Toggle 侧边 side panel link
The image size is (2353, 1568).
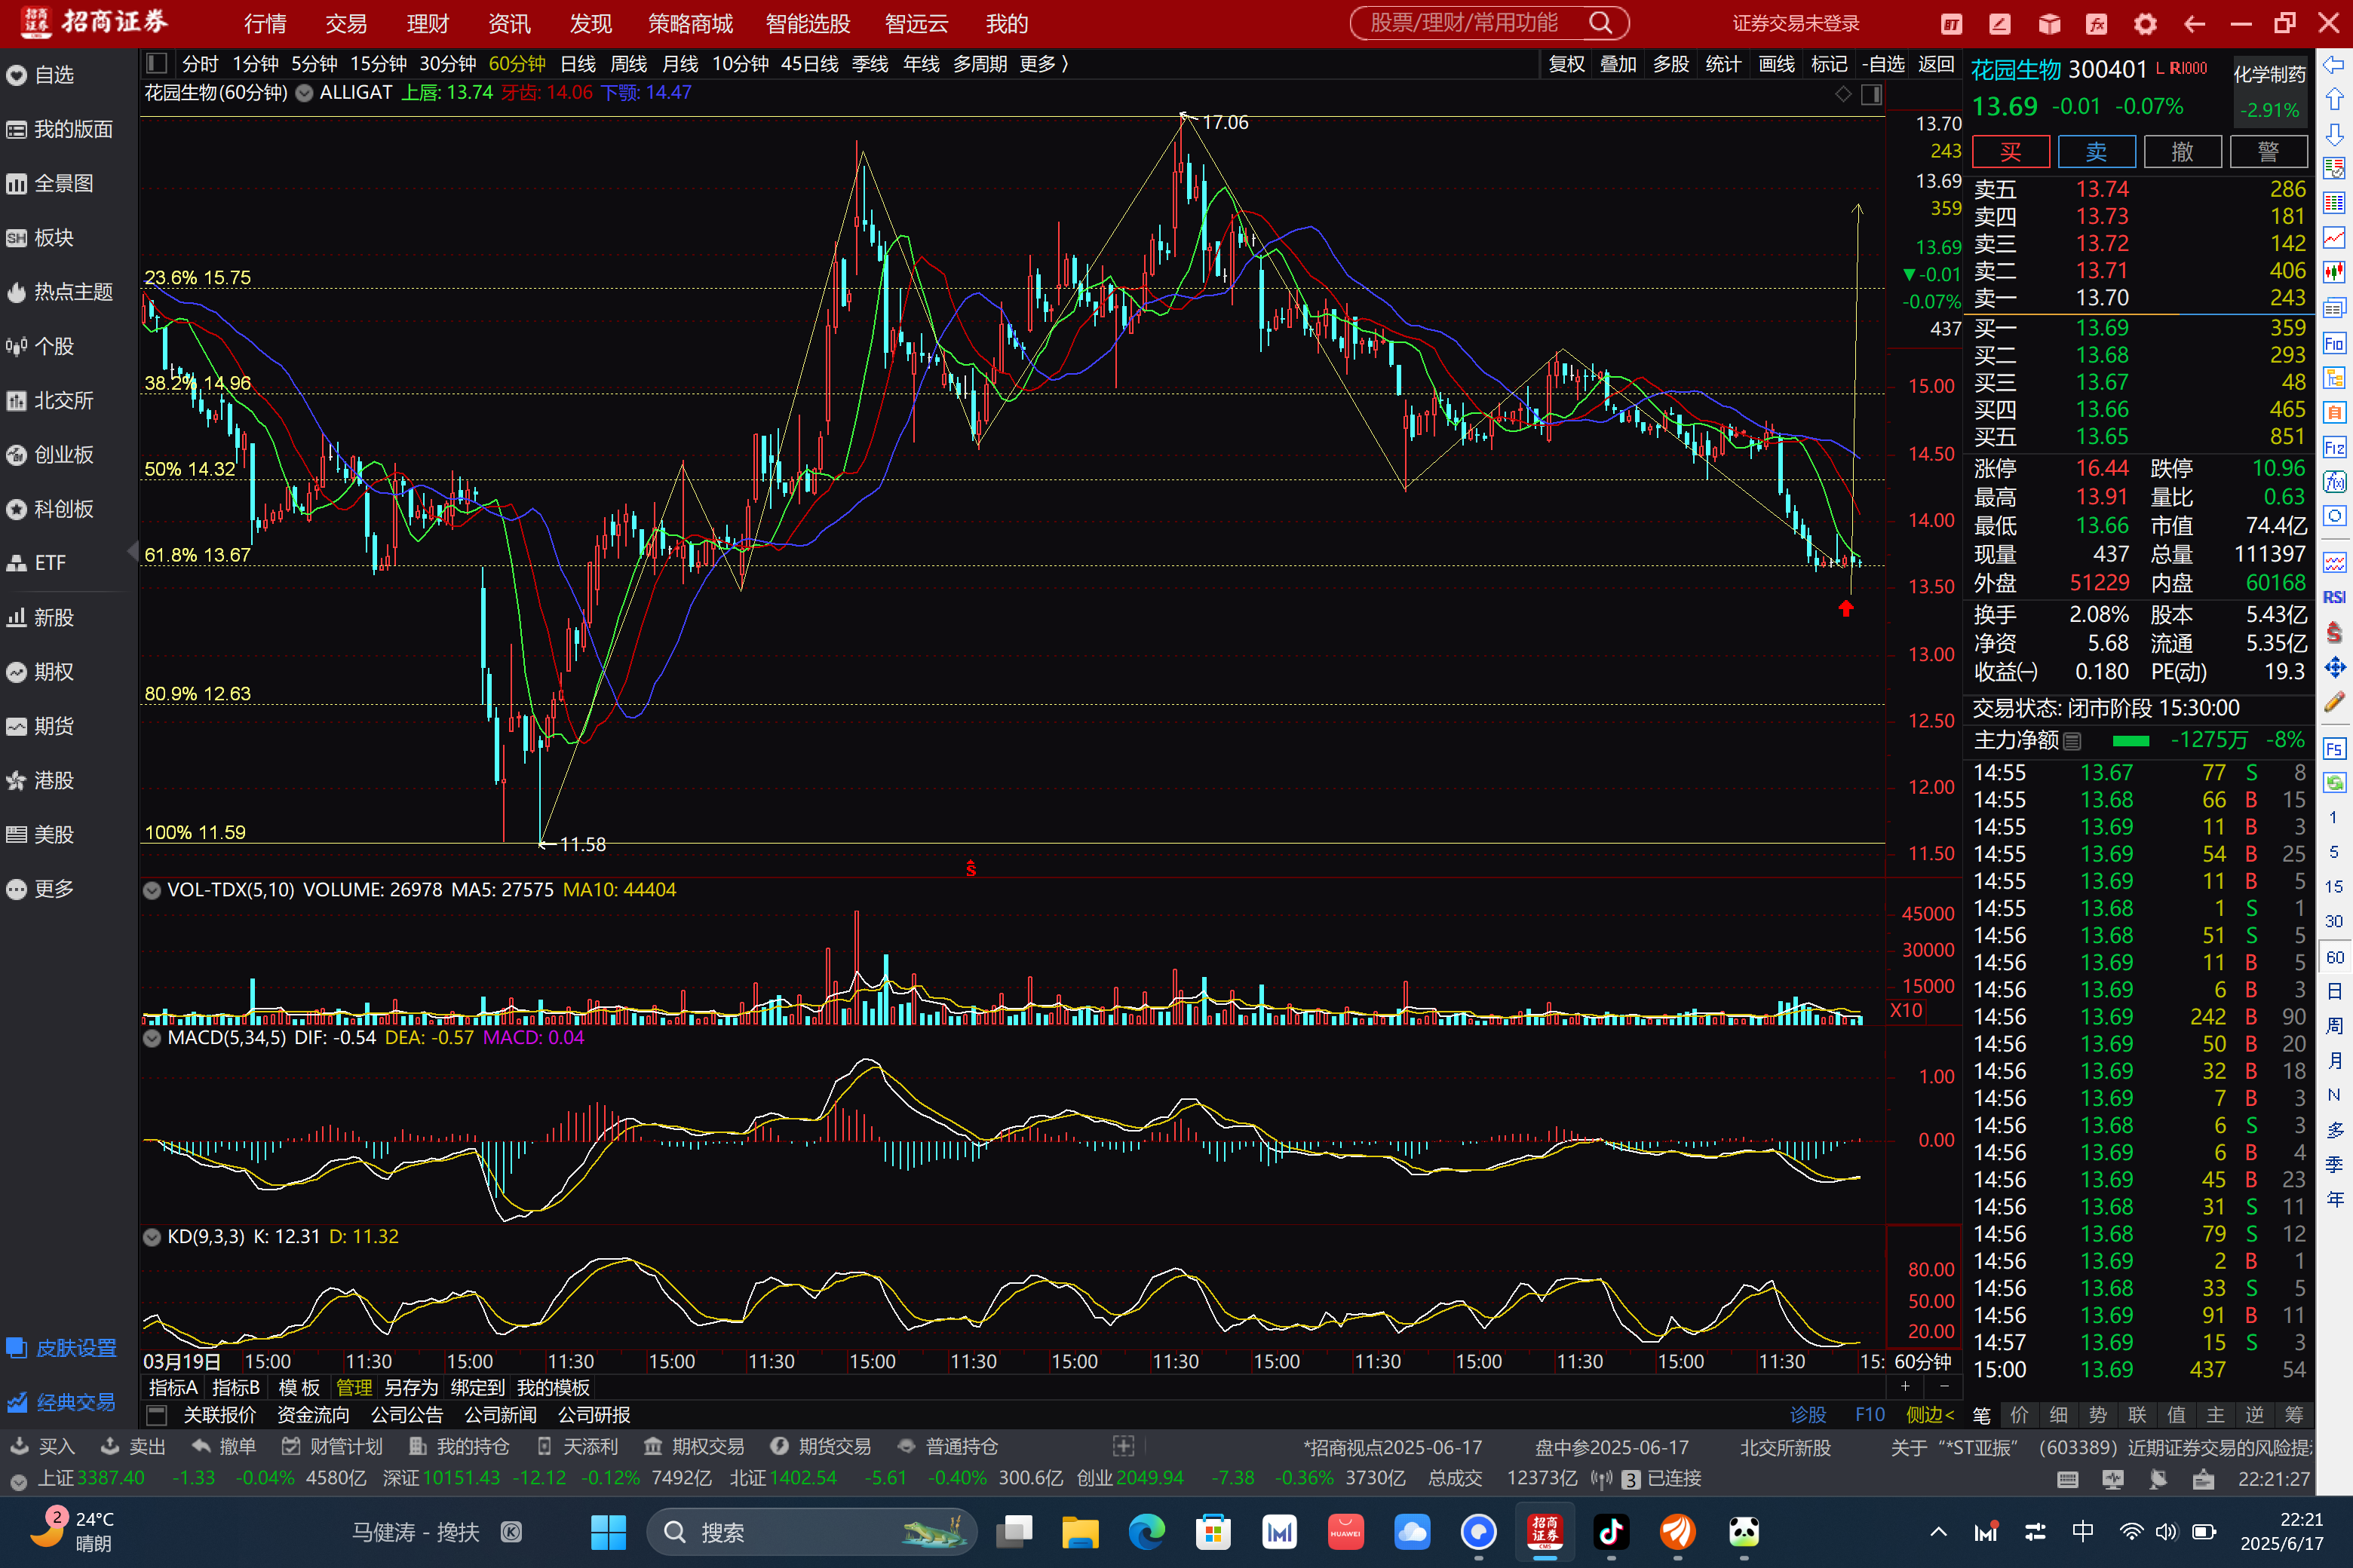(x=1930, y=1415)
